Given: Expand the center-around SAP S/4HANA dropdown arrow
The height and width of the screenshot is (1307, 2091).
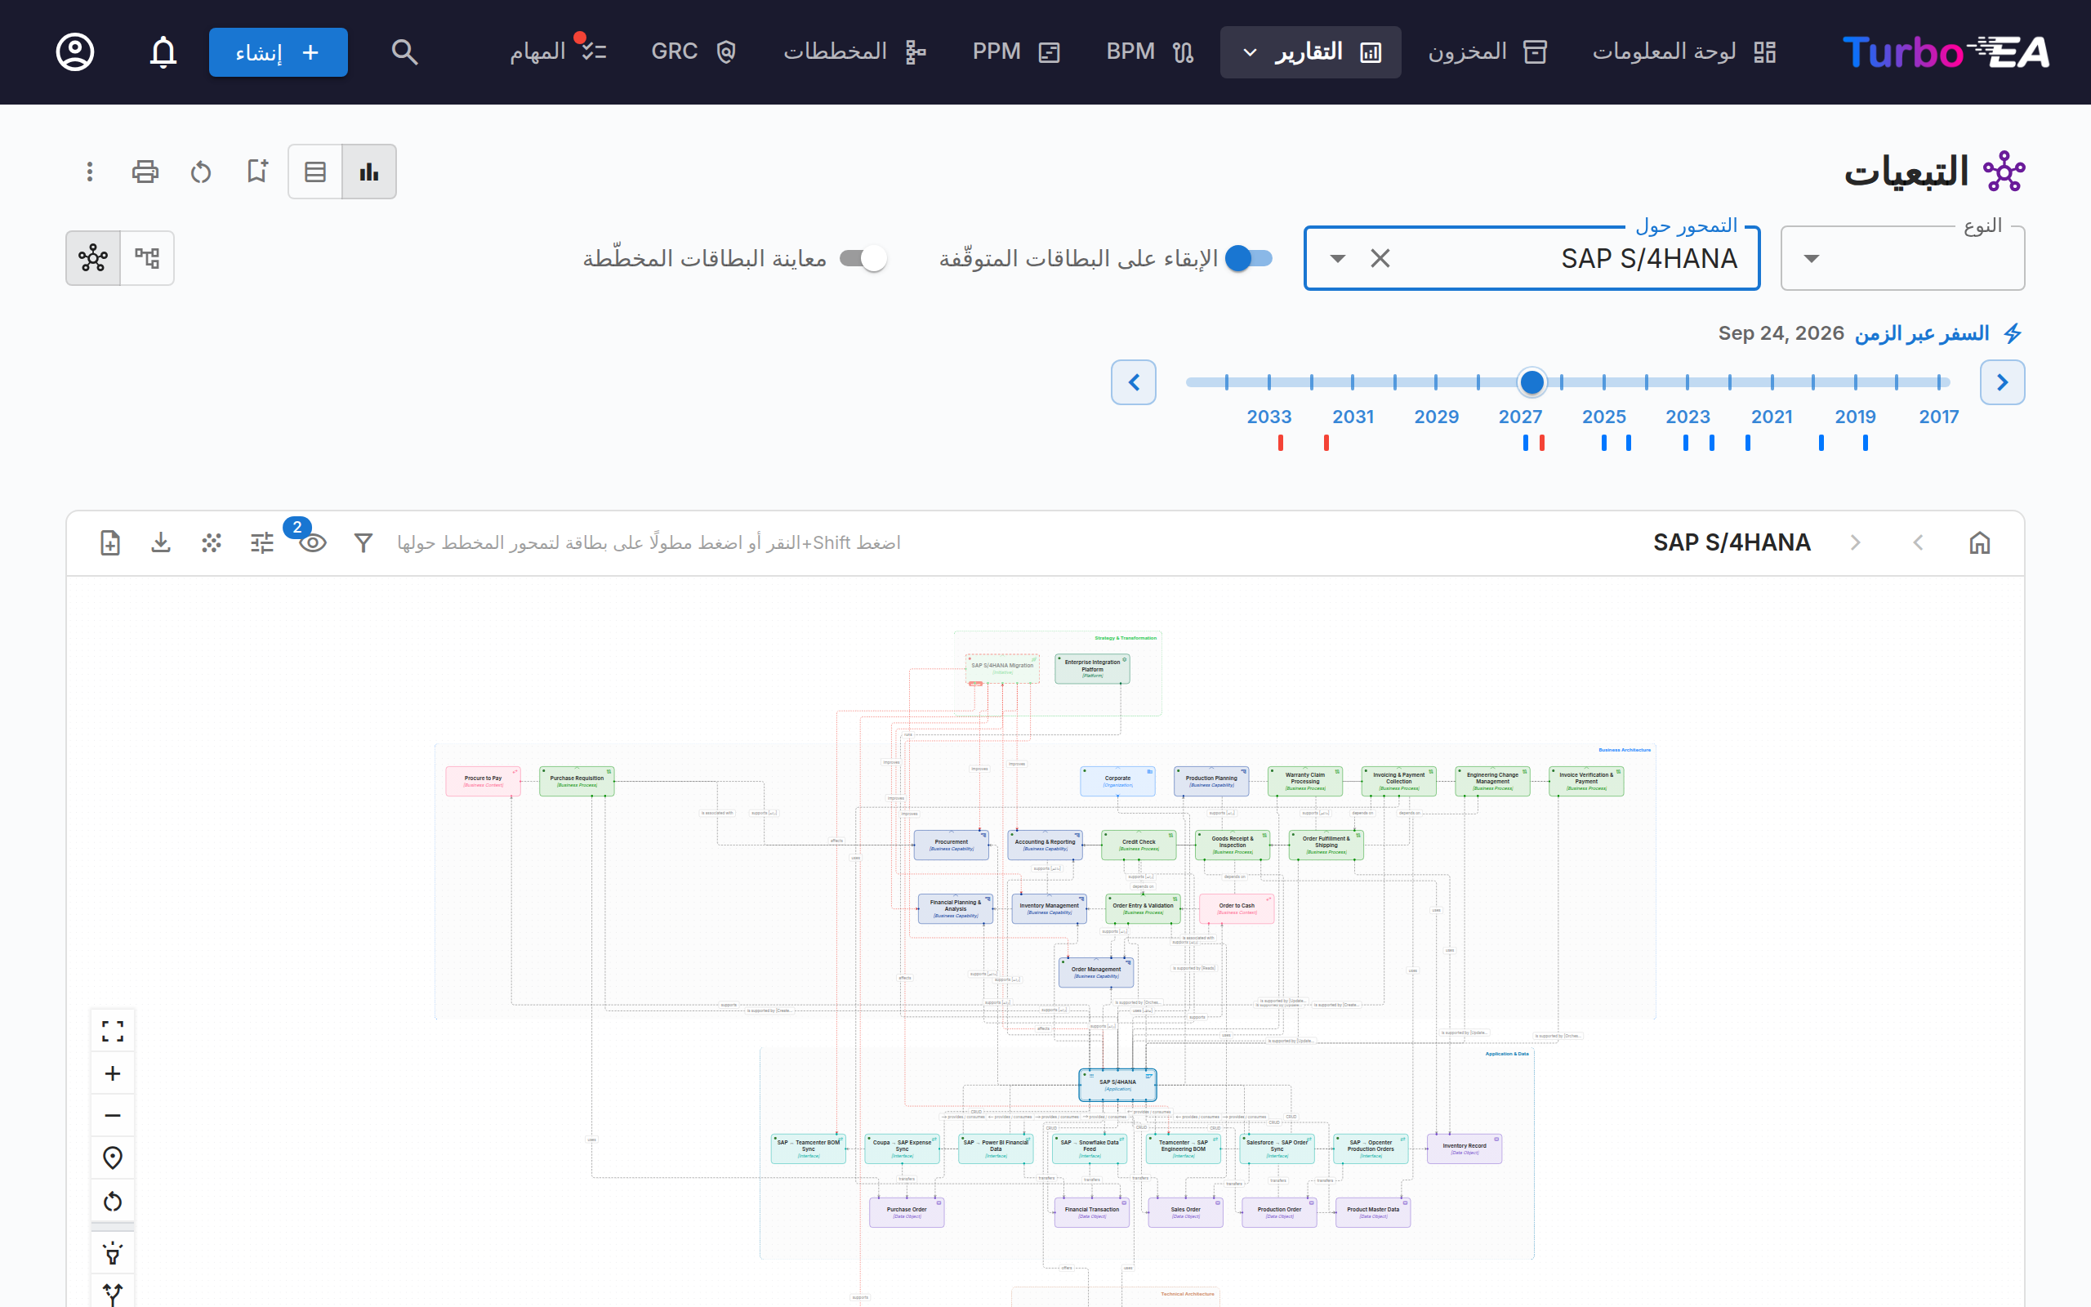Looking at the screenshot, I should point(1338,257).
